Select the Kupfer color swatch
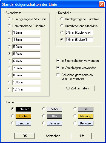Screen dimensions: 106x143 point(23,116)
